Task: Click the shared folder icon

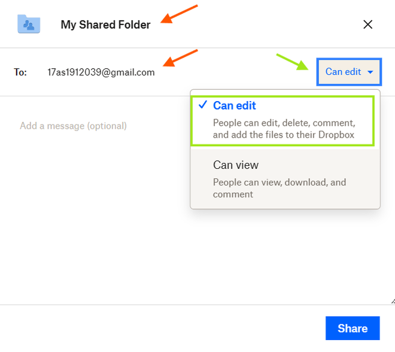Action: point(29,24)
